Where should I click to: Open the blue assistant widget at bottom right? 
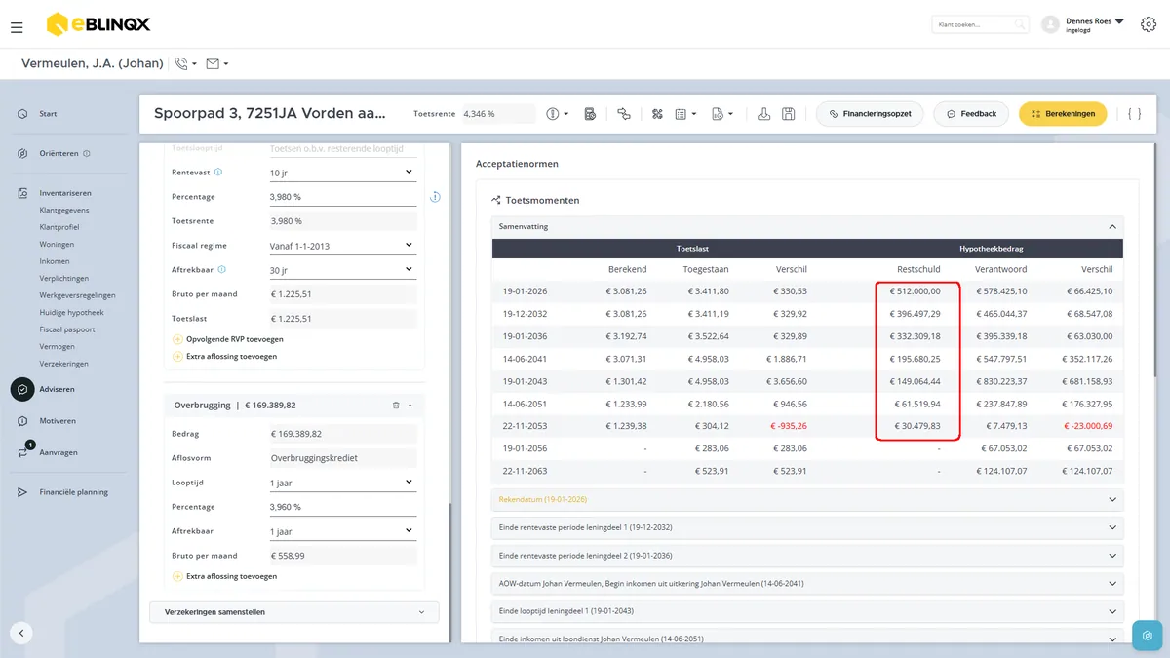(1148, 635)
